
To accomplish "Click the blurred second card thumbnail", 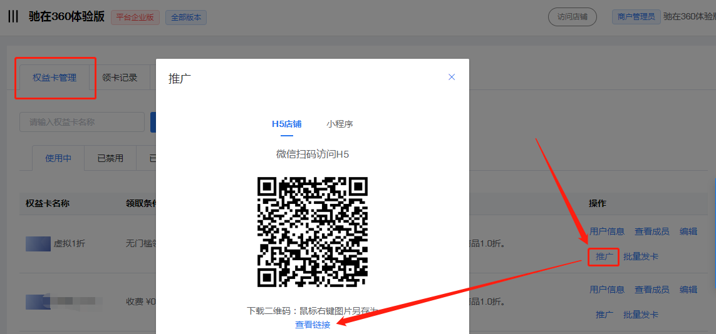I will [38, 301].
